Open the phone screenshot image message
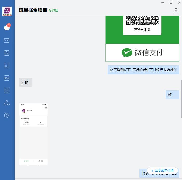 [x=33, y=134]
